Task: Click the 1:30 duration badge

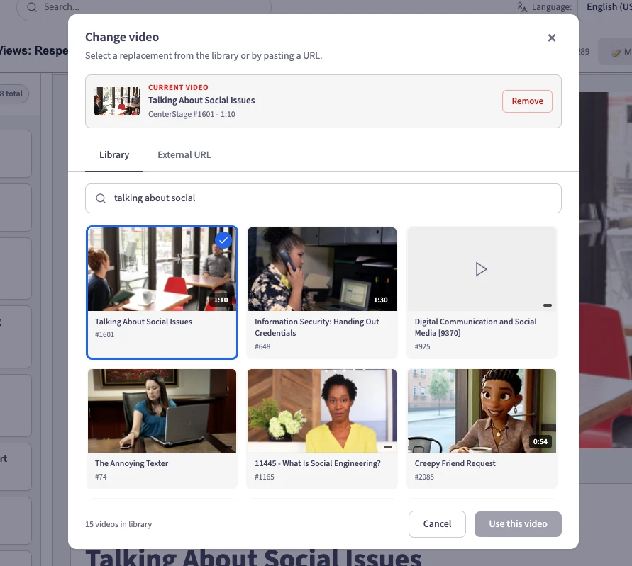Action: point(380,300)
